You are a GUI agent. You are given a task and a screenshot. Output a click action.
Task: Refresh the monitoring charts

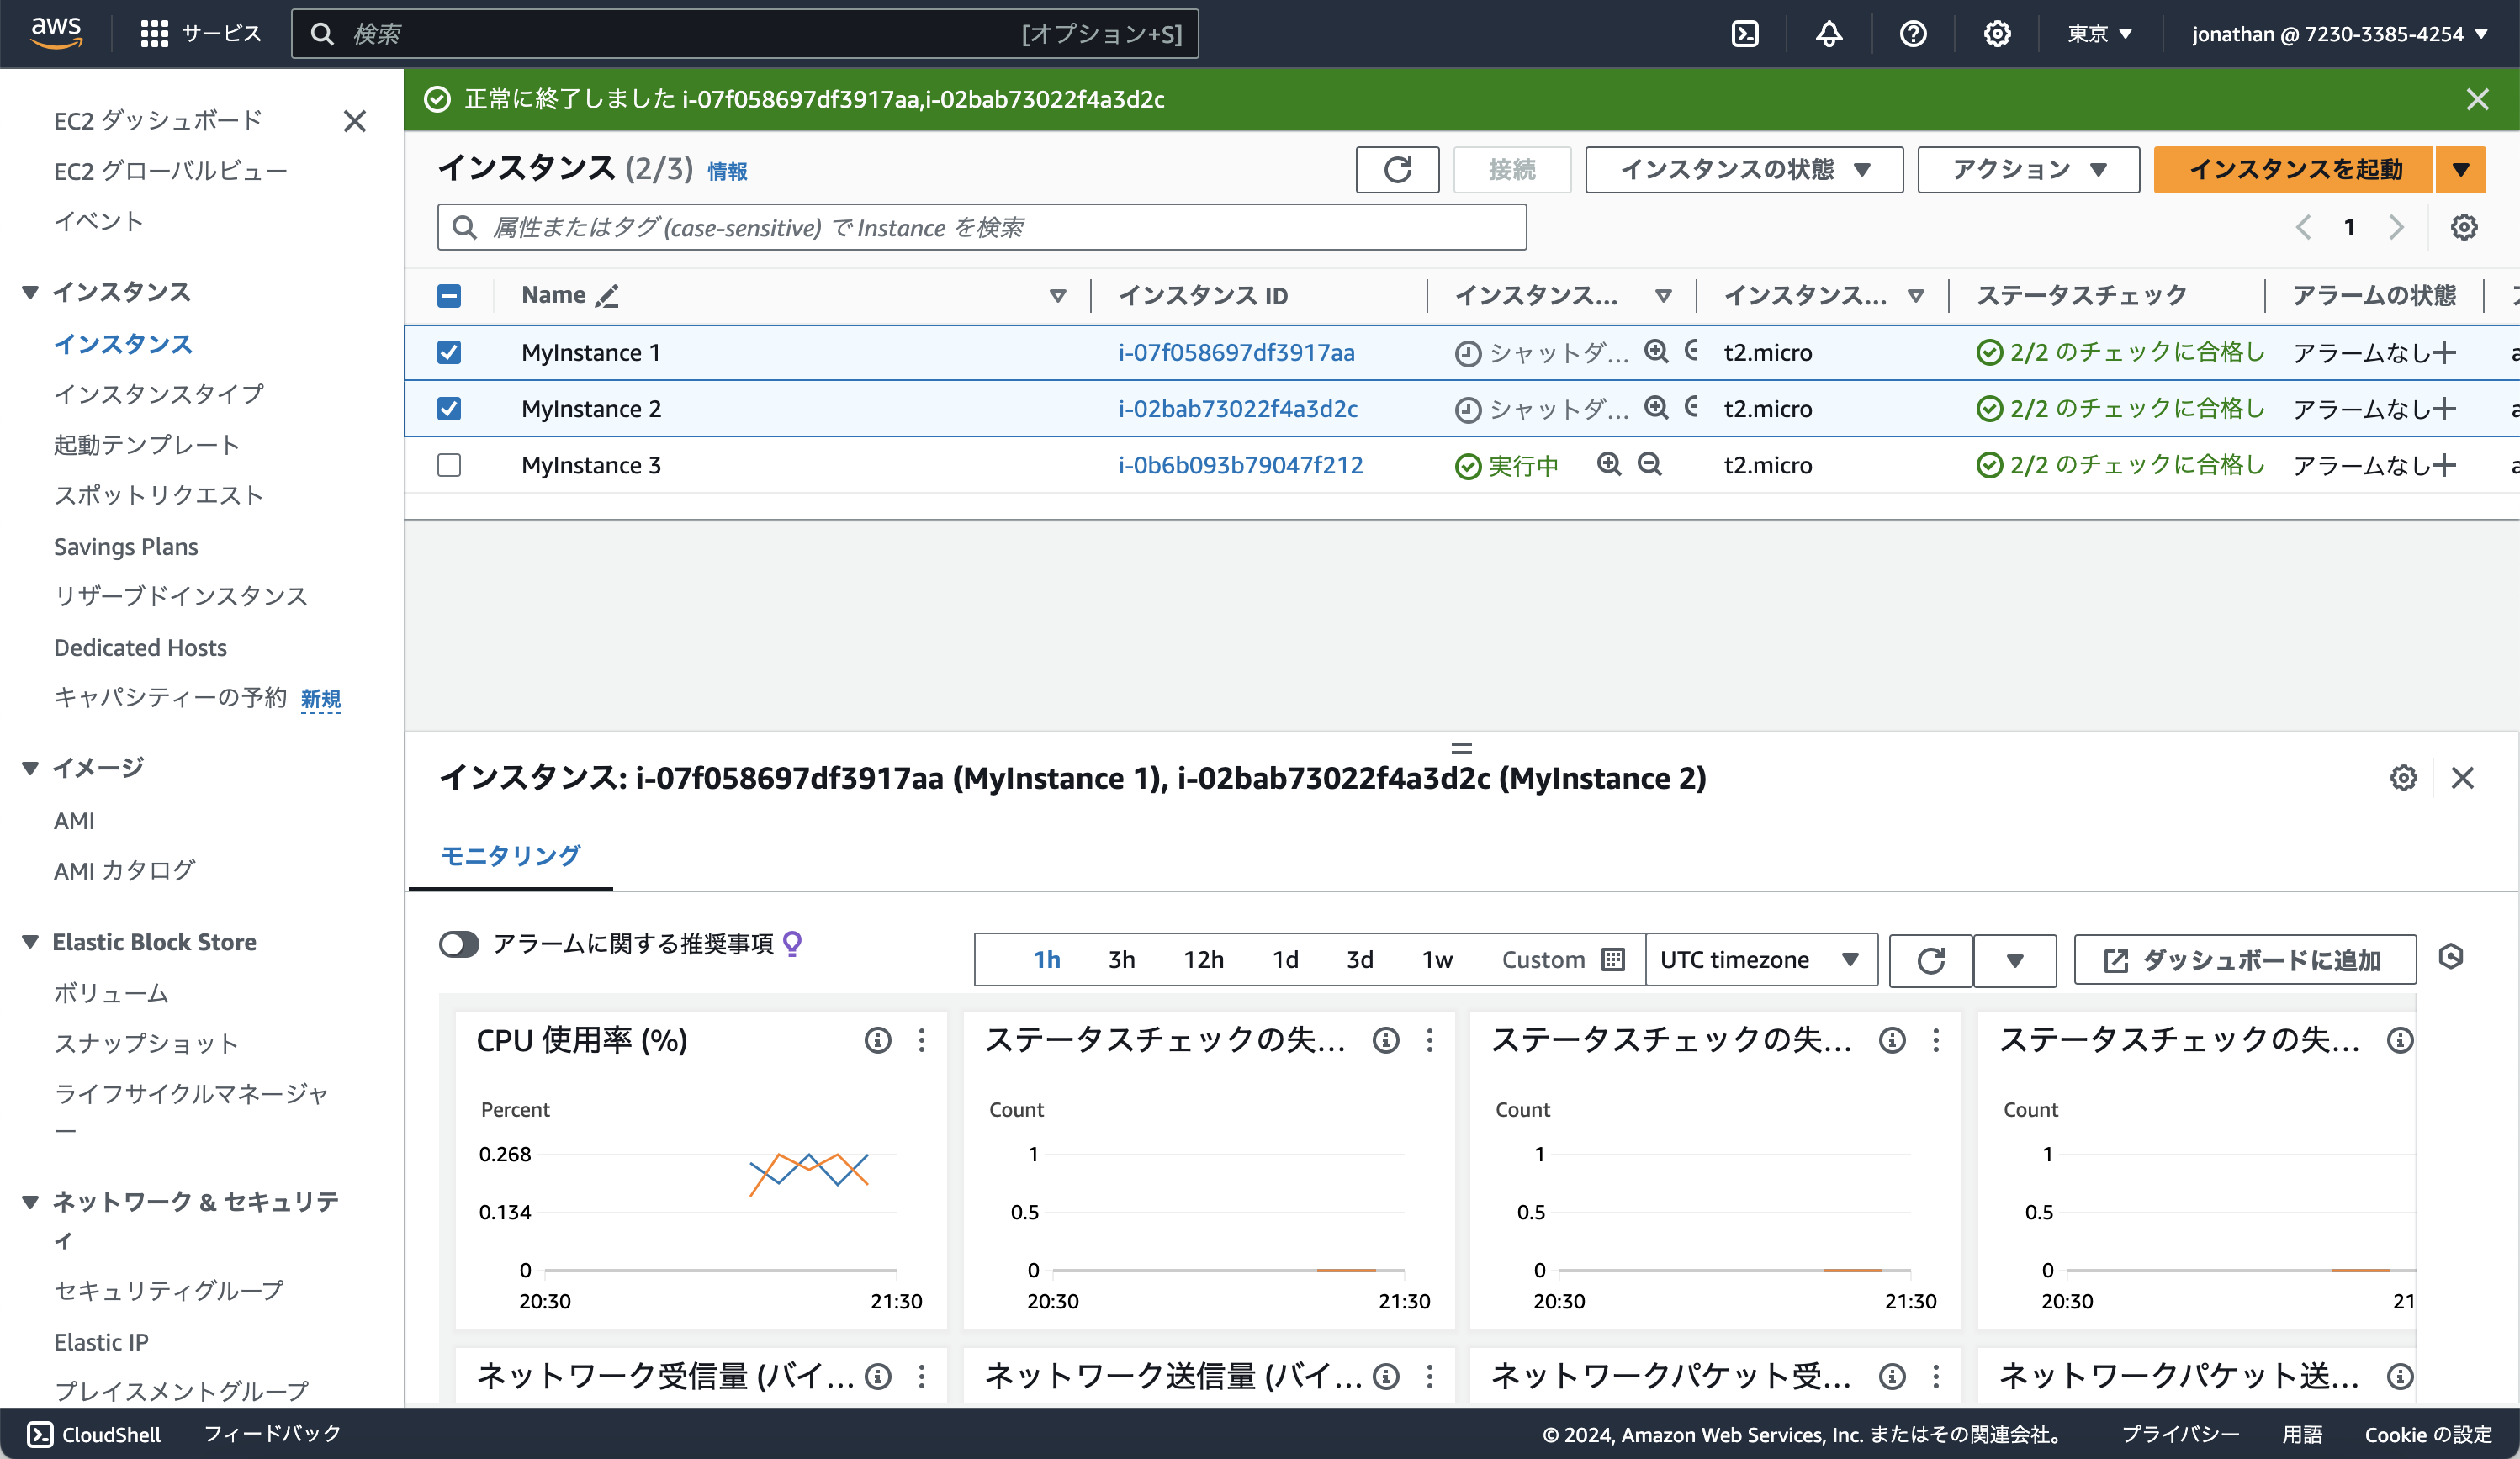point(1930,960)
